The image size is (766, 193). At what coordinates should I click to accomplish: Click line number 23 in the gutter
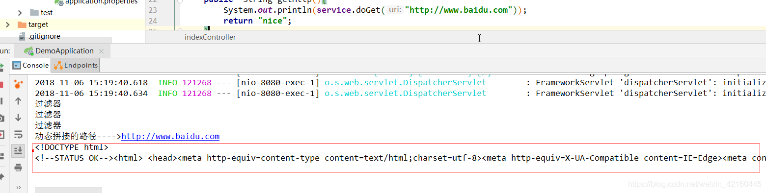coord(153,10)
